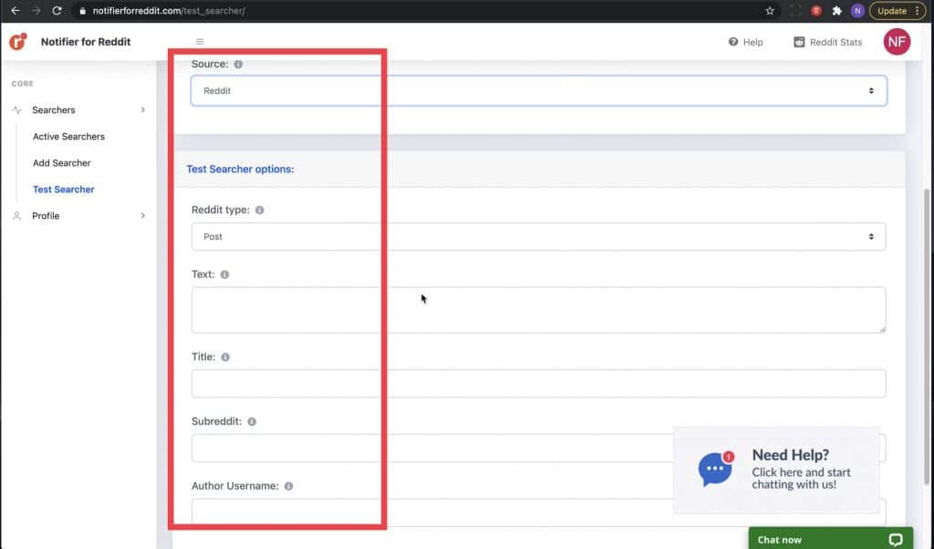
Task: Open the Reddit type dropdown showing Post
Action: [538, 236]
